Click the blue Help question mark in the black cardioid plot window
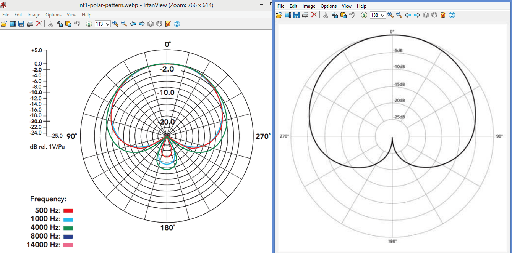Viewport: 512px width, 253px height. click(x=452, y=15)
